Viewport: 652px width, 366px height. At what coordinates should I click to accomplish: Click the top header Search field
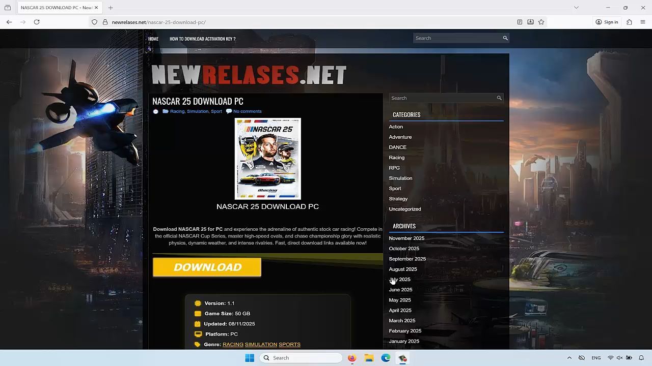pos(457,38)
